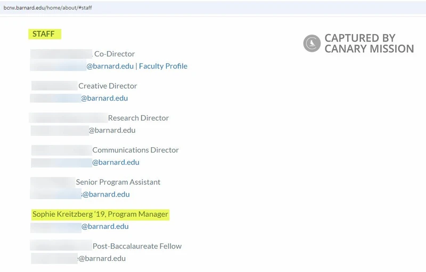Viewport: 426px width, 272px height.
Task: Click the Communications Director title text
Action: tap(135, 150)
